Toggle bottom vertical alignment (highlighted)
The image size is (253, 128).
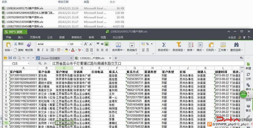(x=106, y=44)
